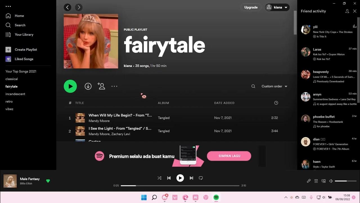Seek on the song progress bar

(180, 186)
